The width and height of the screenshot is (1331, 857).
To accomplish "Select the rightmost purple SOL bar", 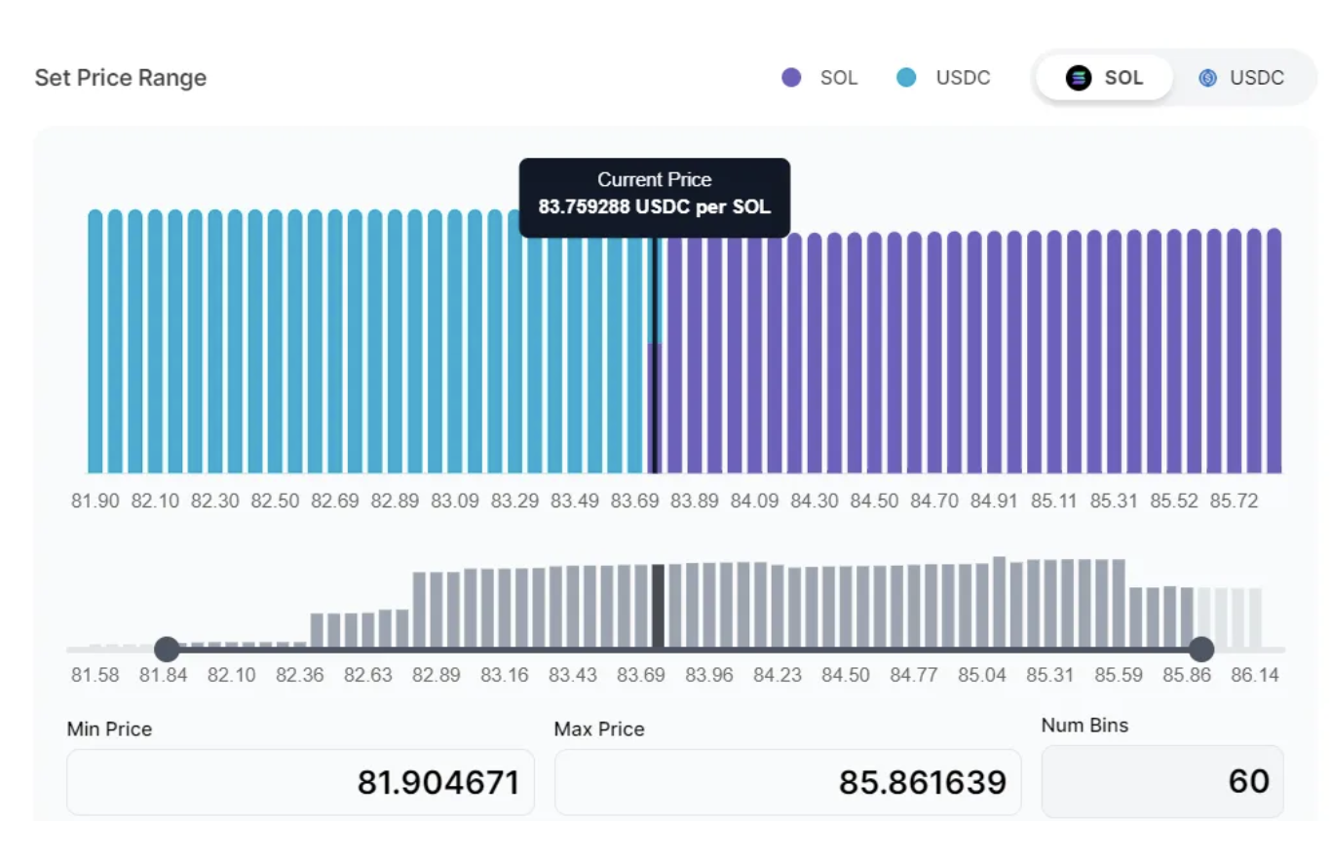I will [1274, 351].
